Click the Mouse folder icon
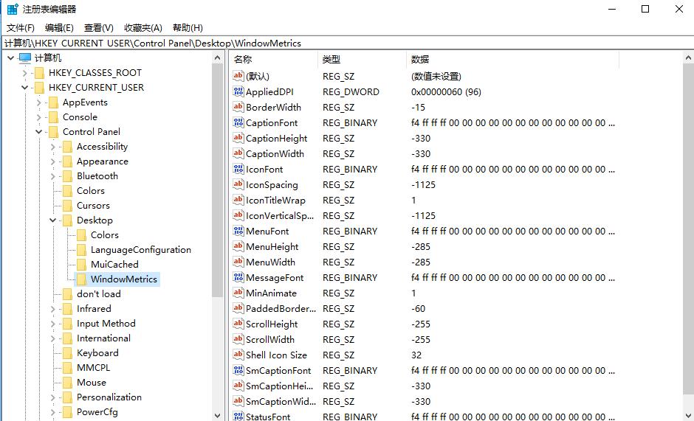 67,383
